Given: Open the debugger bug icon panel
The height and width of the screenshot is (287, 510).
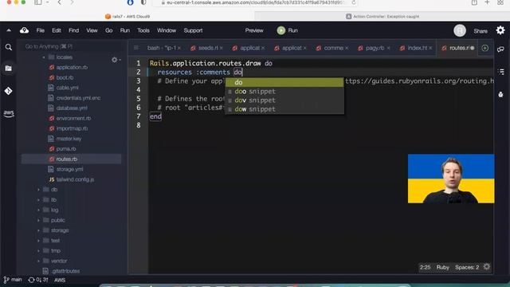Looking at the screenshot, I should 500,94.
